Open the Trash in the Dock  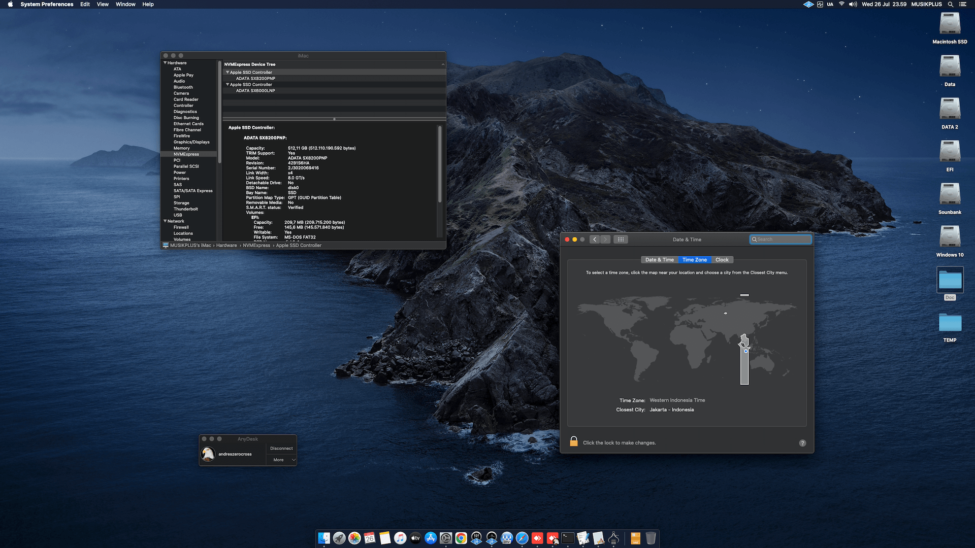651,538
